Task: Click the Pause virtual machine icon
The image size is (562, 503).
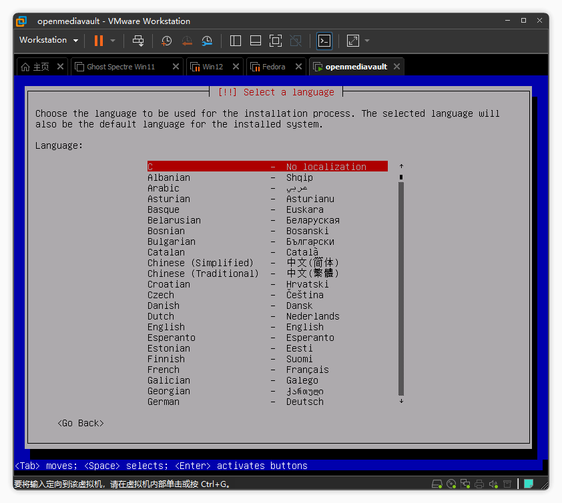Action: tap(99, 41)
